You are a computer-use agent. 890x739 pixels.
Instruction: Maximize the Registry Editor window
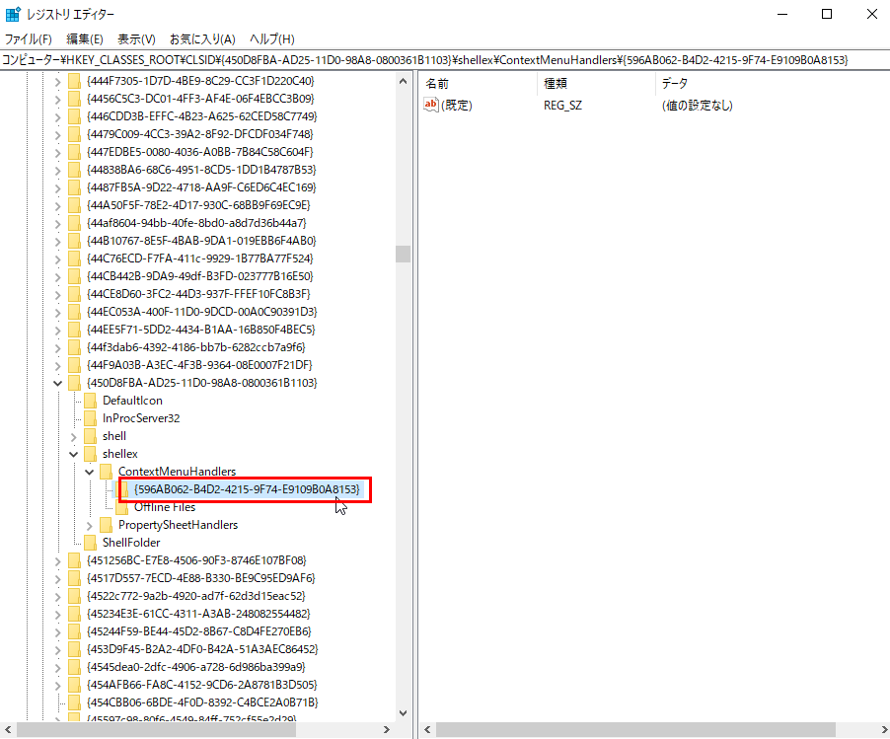(827, 14)
